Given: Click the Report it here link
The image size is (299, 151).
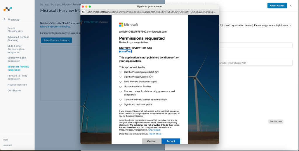Looking at the screenshot, I should click(155, 134).
